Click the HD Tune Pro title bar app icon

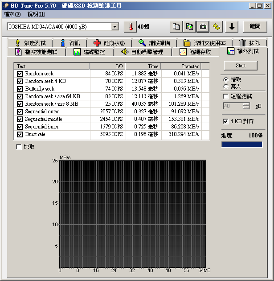pyautogui.click(x=6, y=6)
